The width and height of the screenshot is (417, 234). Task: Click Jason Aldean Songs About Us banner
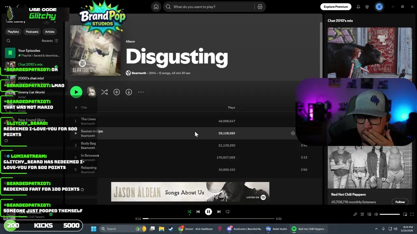click(190, 192)
